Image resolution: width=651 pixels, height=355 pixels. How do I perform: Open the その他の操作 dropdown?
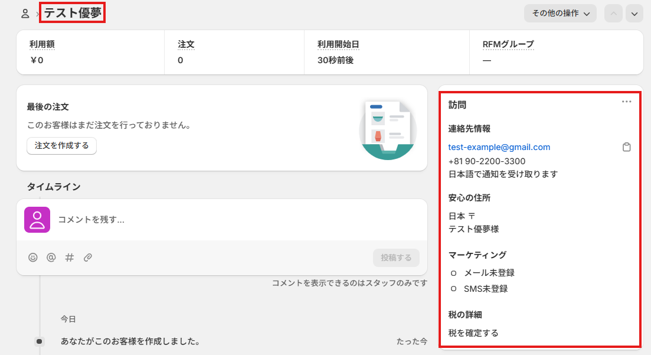(560, 14)
